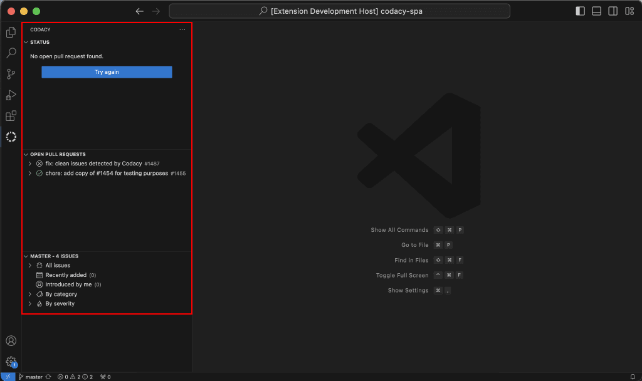Open Codacy panel more actions menu

(182, 29)
